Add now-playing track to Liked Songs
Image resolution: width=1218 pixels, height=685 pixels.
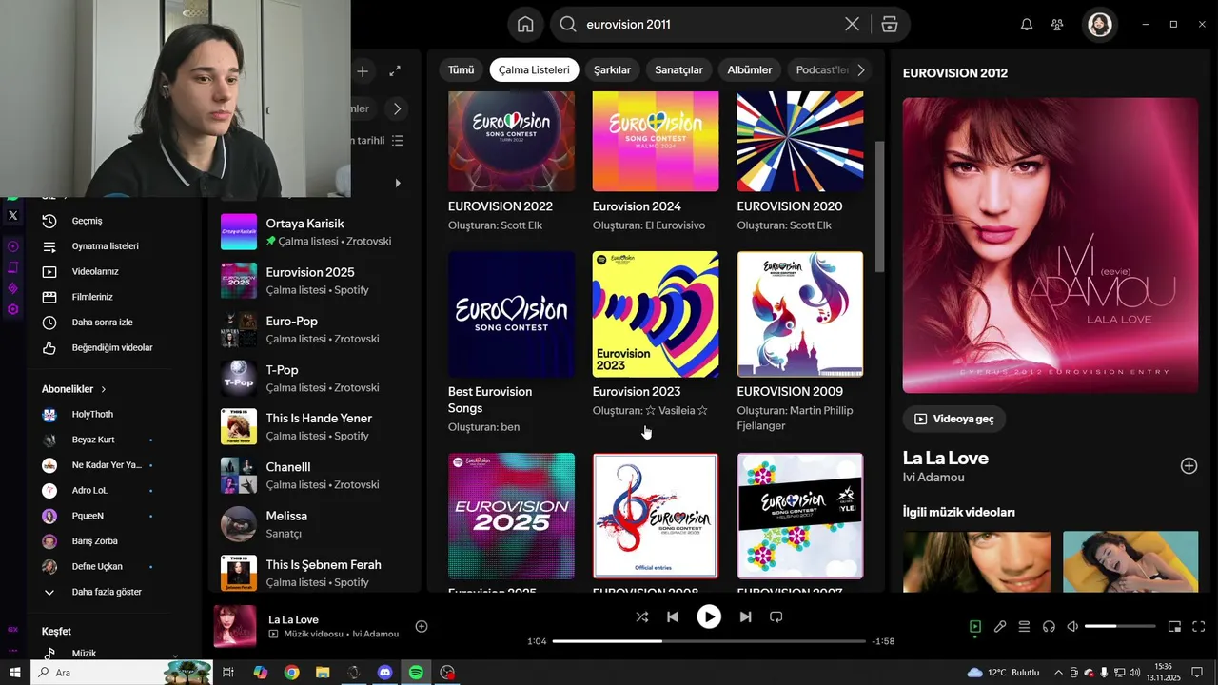click(422, 626)
